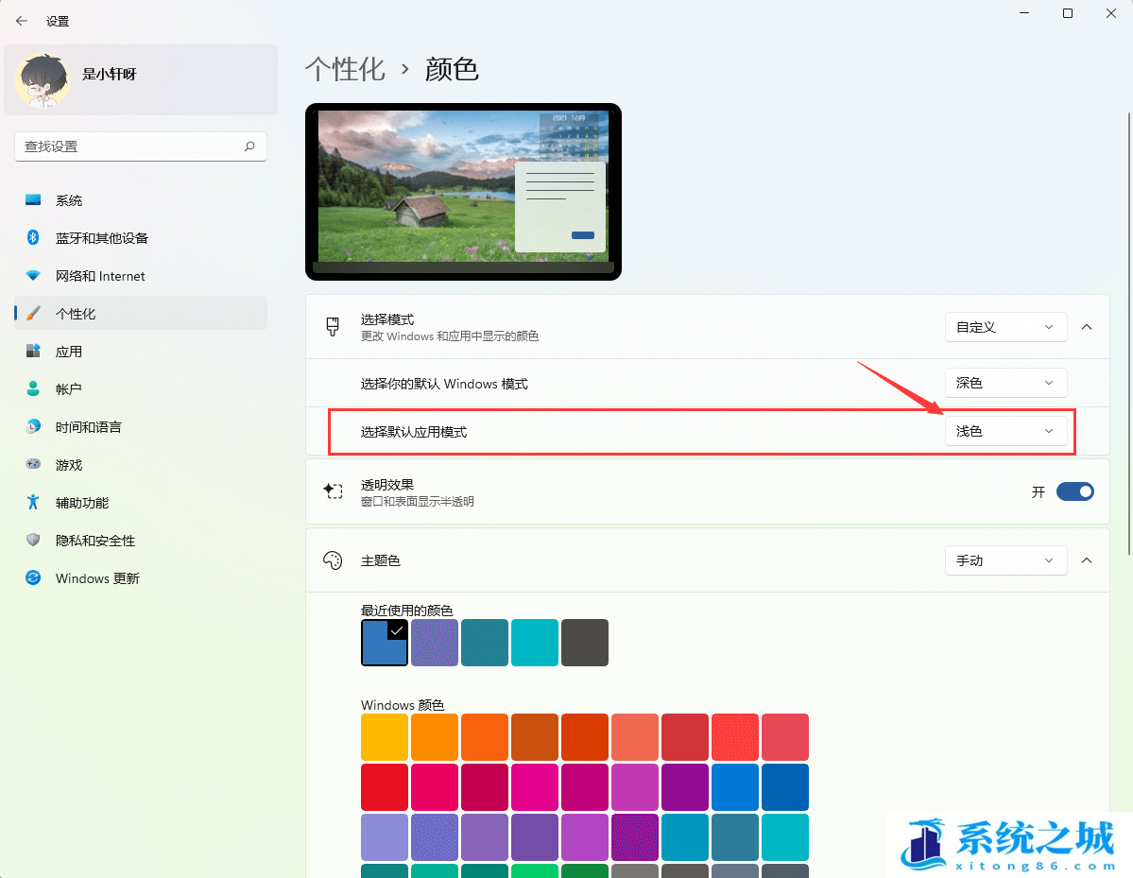
Task: Open 游戏 settings category
Action: click(x=141, y=465)
